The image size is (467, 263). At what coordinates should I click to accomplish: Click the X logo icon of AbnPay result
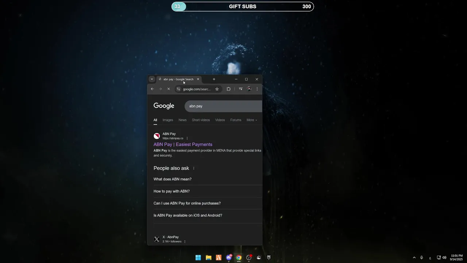click(157, 239)
